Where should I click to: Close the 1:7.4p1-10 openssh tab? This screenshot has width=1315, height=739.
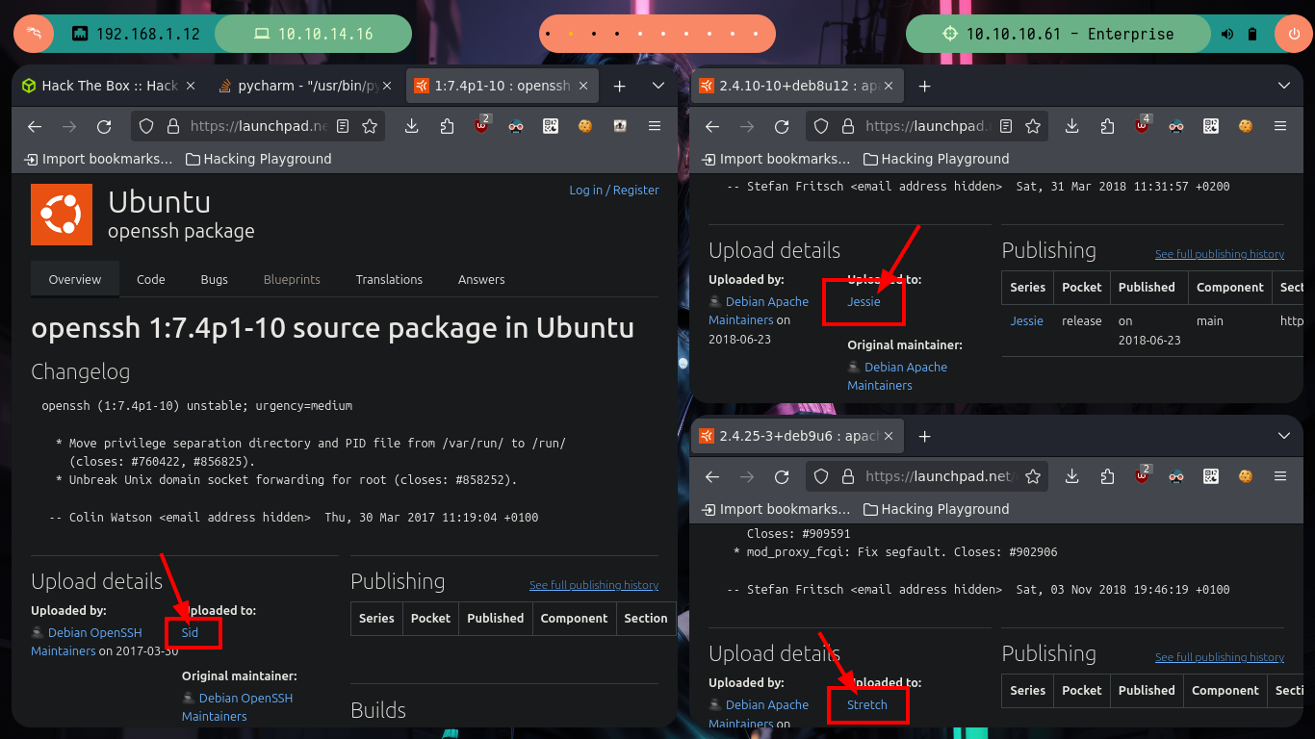click(584, 86)
